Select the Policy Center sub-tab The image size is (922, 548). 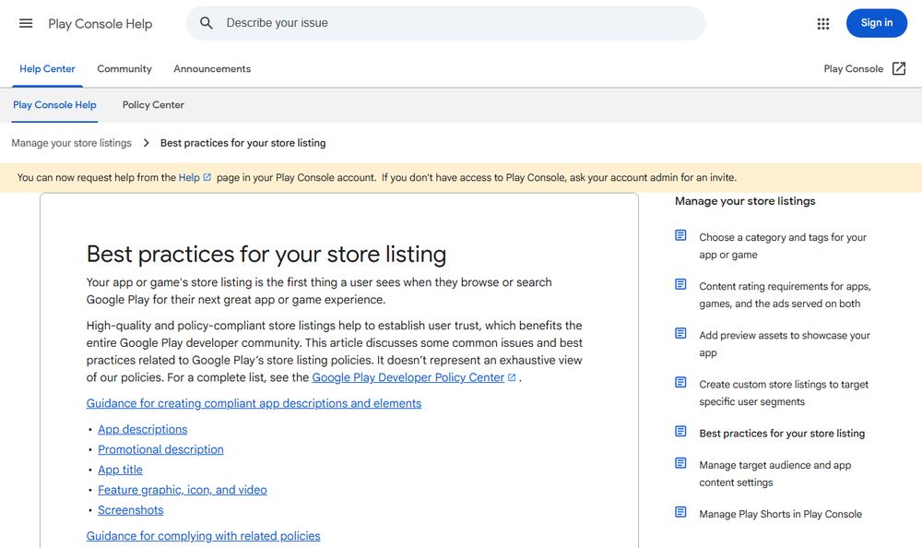(x=153, y=105)
